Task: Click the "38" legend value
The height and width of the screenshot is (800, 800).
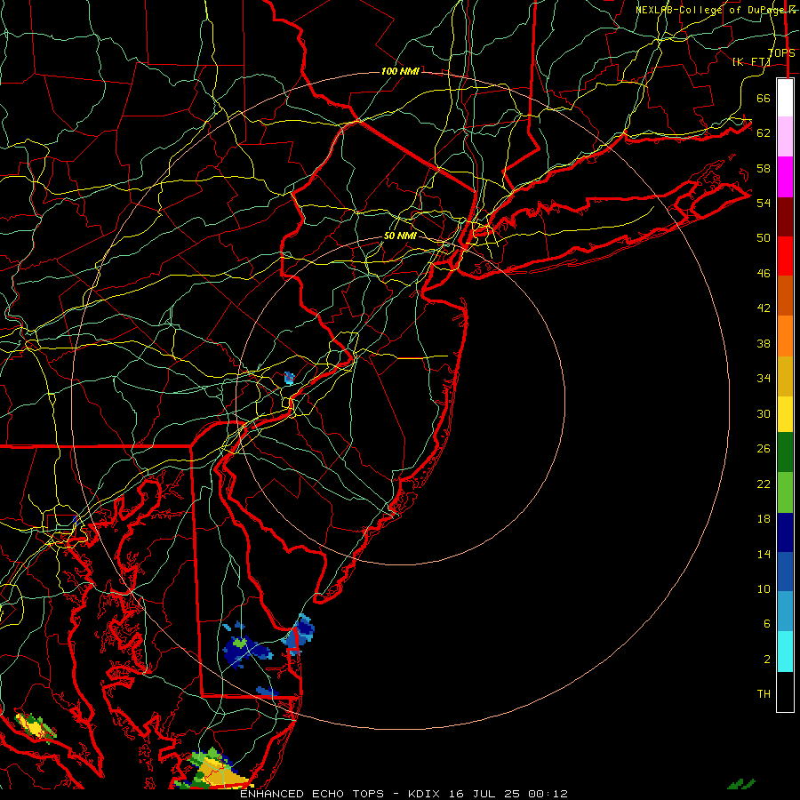Action: [x=764, y=343]
